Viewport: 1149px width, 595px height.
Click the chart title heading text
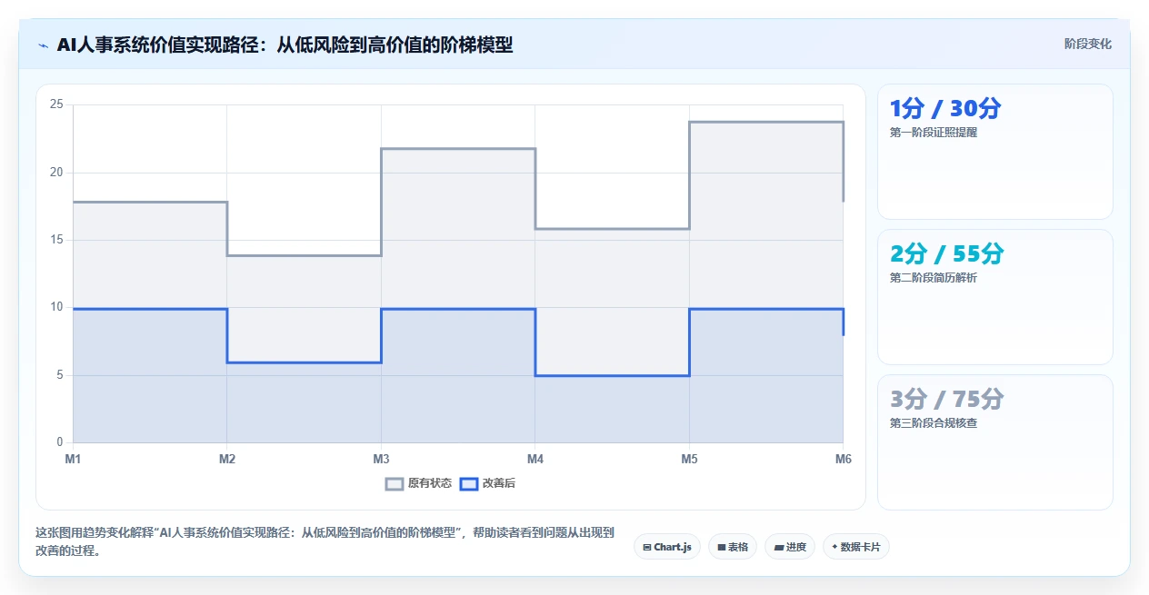(285, 45)
